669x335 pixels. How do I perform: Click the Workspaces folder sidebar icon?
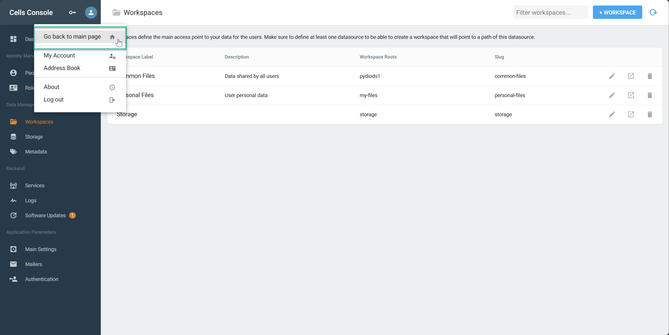(13, 122)
